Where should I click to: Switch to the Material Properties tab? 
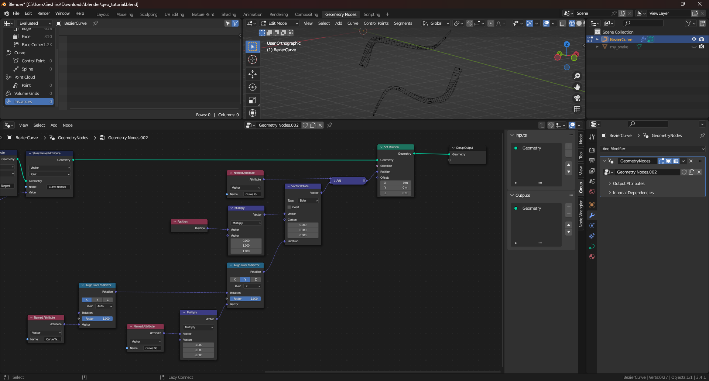click(592, 256)
